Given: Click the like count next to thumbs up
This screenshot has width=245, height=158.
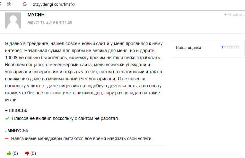Looking at the screenshot, I should tap(15, 153).
